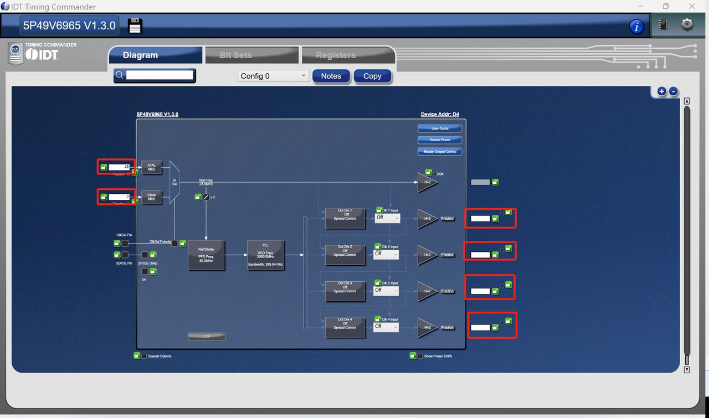
Task: Click the Fraction button for output 2
Action: pyautogui.click(x=448, y=255)
